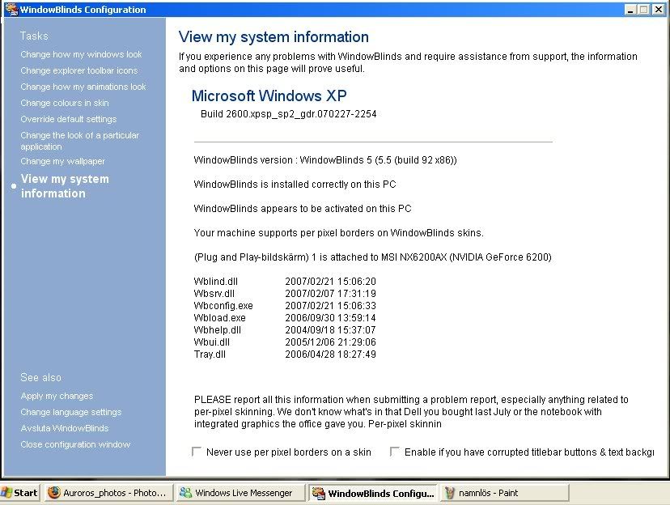Select 'View my system information' task
Screen dimensions: 670x505
[65, 186]
